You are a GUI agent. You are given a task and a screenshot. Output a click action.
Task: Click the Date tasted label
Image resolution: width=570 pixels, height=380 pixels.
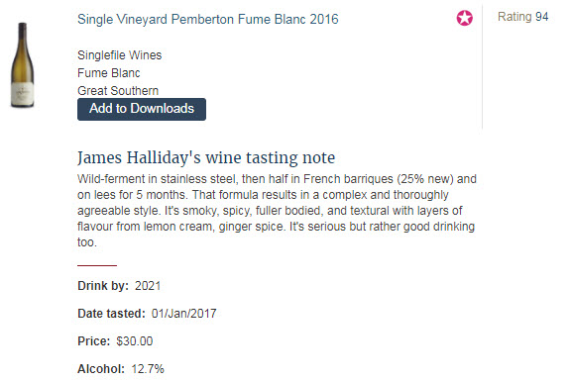[x=111, y=314]
